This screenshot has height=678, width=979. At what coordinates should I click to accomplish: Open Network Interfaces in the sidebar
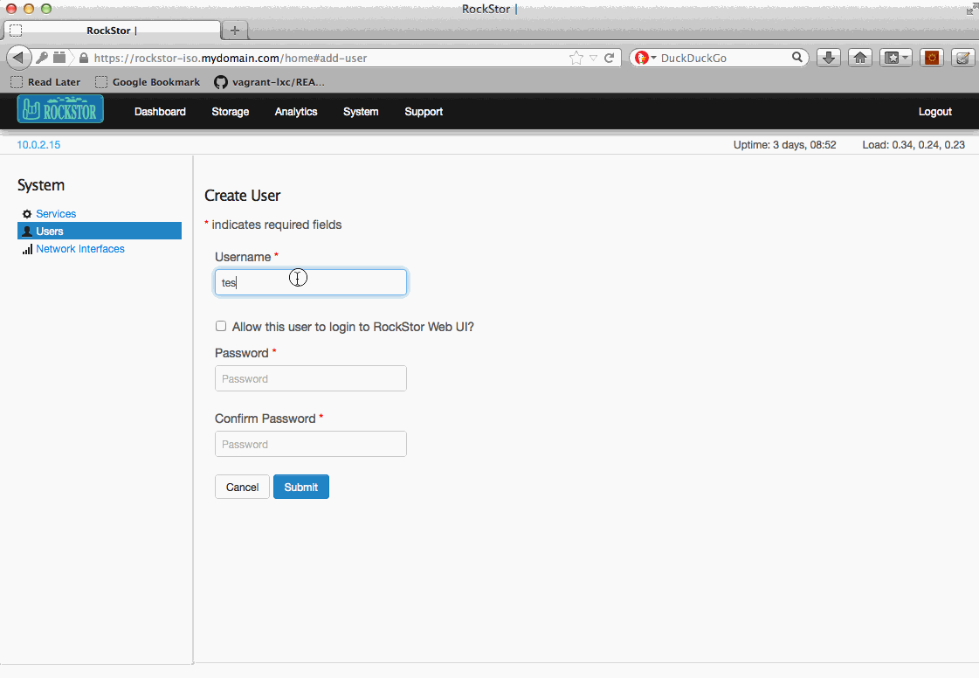coord(80,249)
